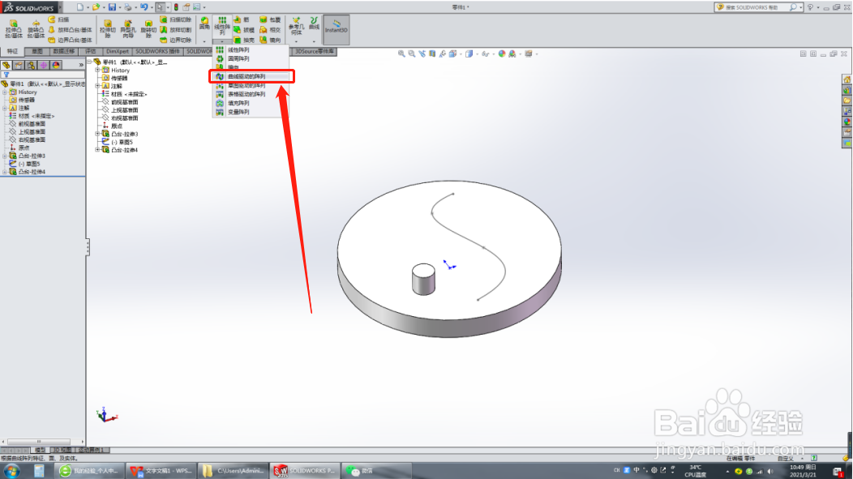Select the 拔模 draft tool
Screen dimensions: 853x479
(x=244, y=30)
